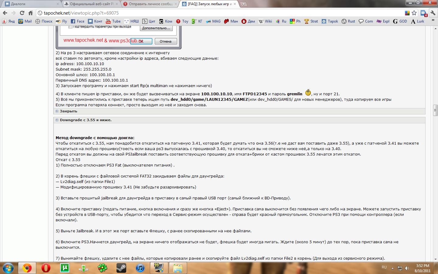The image size is (438, 274).
Task: Open the Wiki bookmark
Action: [x=265, y=21]
